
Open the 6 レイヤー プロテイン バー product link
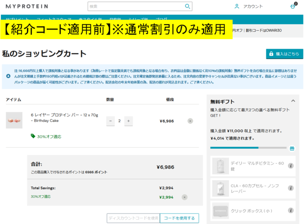64,117
